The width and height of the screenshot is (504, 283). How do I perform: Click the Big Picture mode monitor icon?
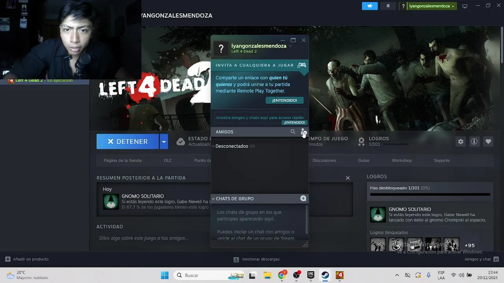pos(465,6)
